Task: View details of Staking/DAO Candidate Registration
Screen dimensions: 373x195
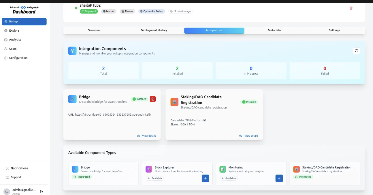Action: [x=251, y=136]
